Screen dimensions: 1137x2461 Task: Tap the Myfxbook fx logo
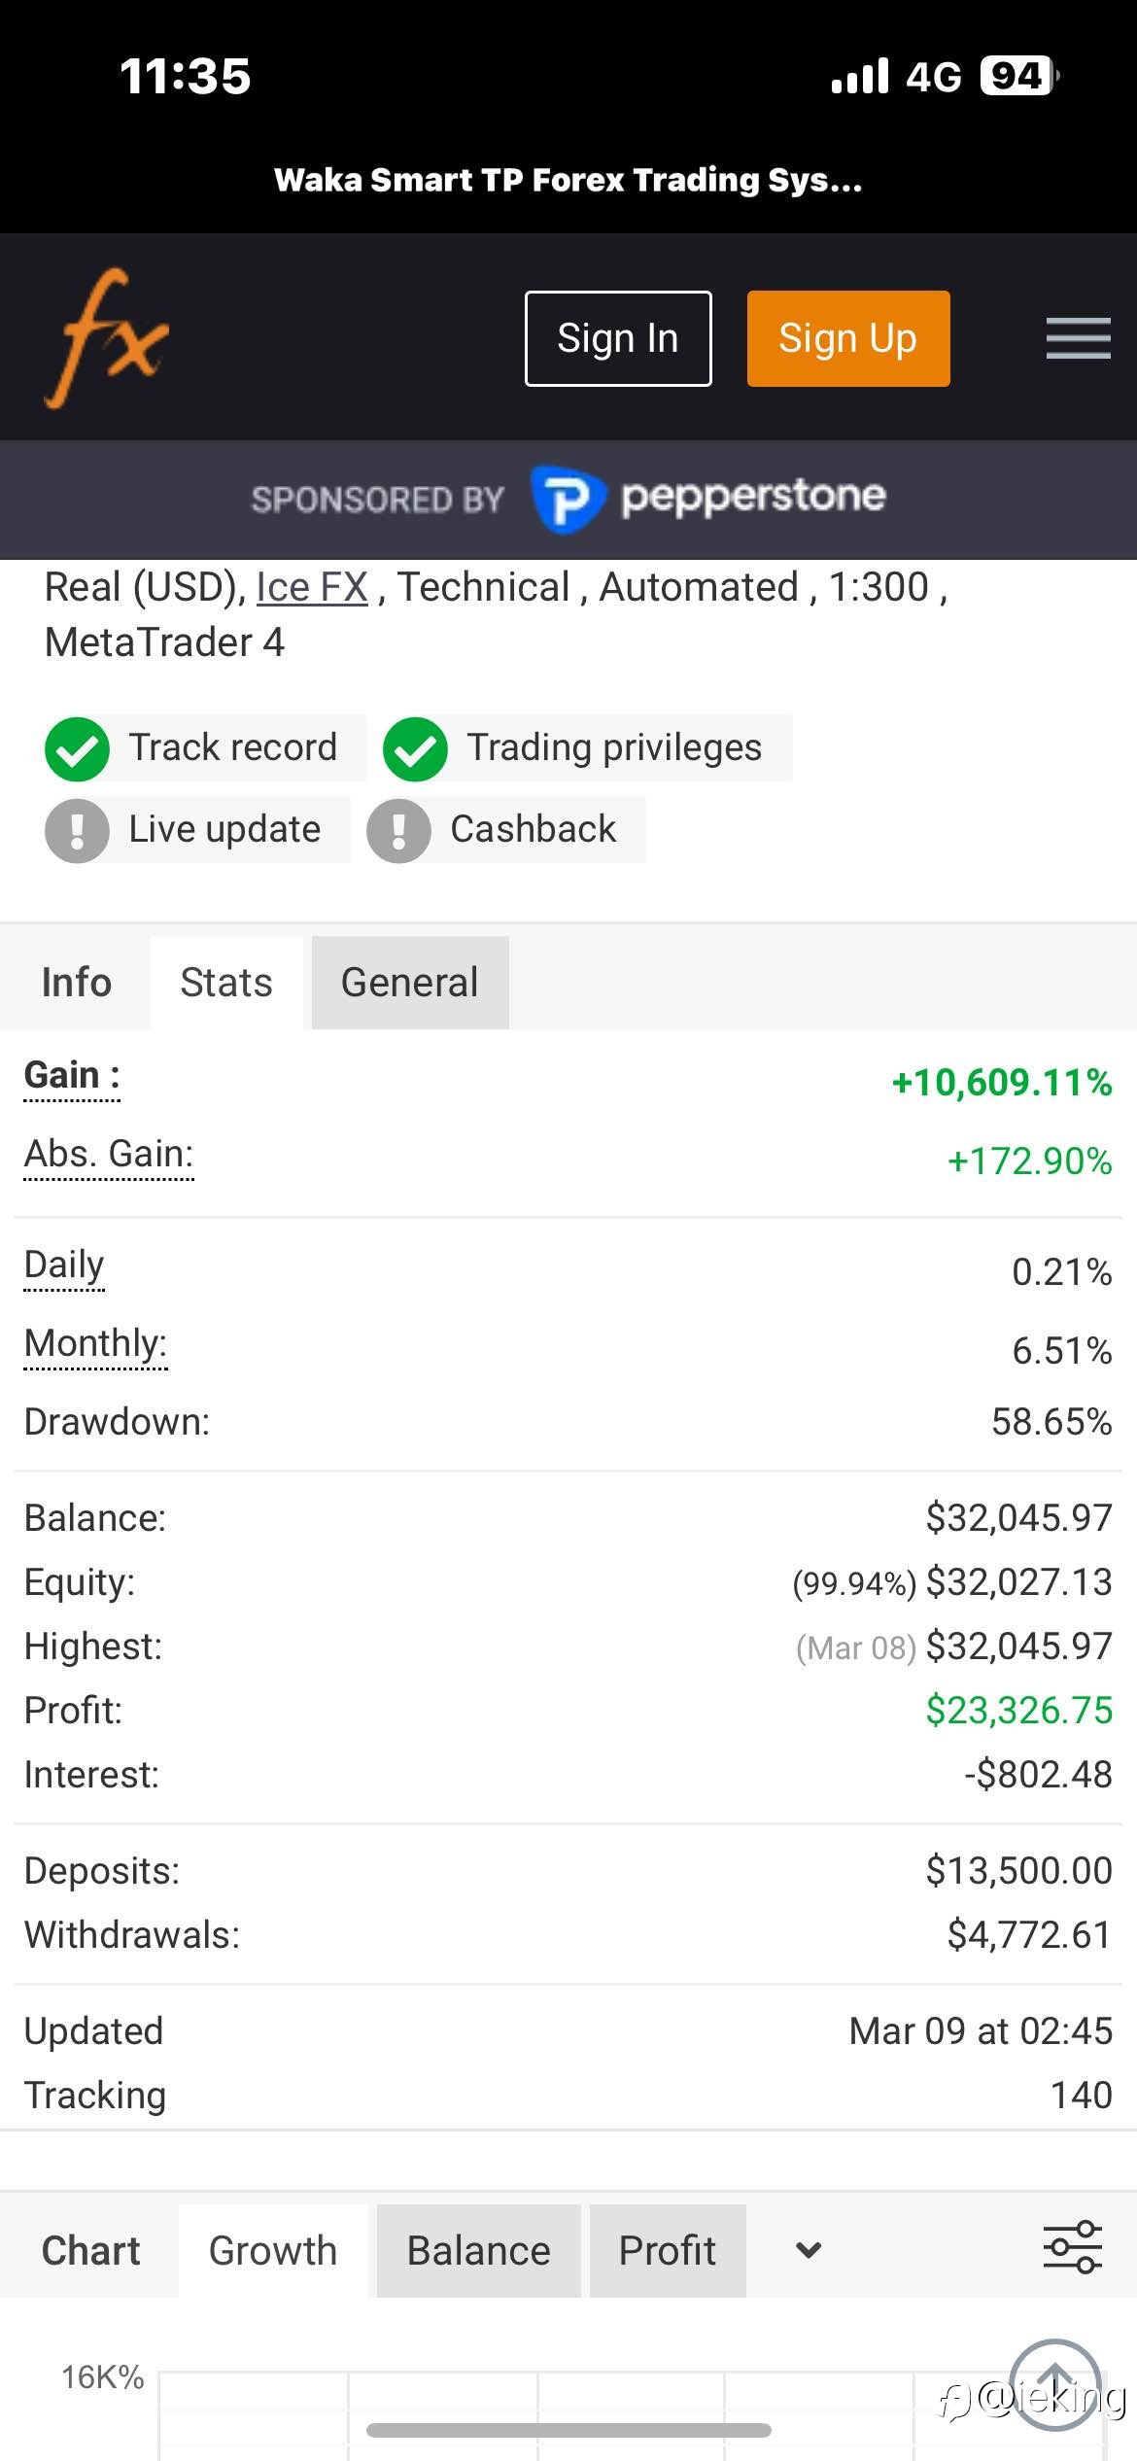pos(107,337)
